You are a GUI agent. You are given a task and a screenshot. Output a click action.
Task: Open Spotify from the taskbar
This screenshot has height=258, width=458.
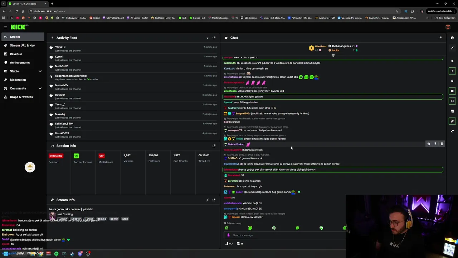(x=56, y=254)
